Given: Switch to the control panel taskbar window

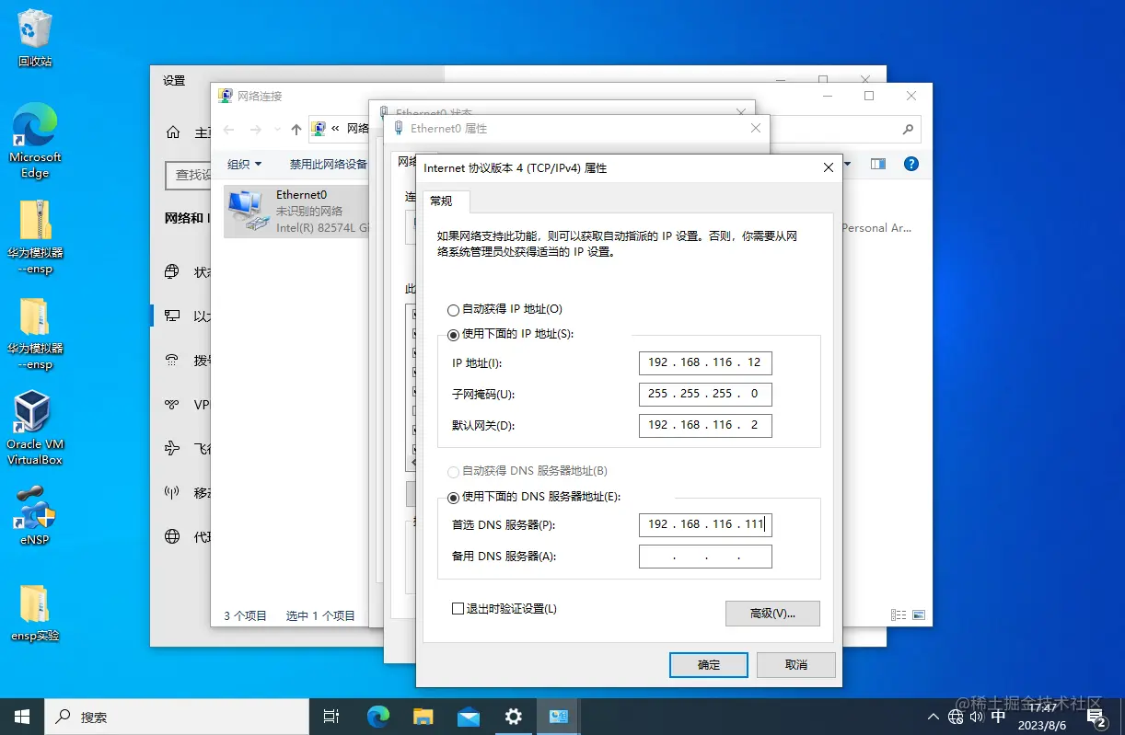Looking at the screenshot, I should [x=558, y=717].
